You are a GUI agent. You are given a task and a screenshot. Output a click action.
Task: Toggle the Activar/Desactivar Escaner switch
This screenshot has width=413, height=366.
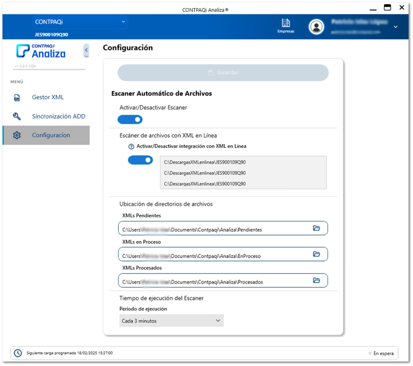coord(130,119)
